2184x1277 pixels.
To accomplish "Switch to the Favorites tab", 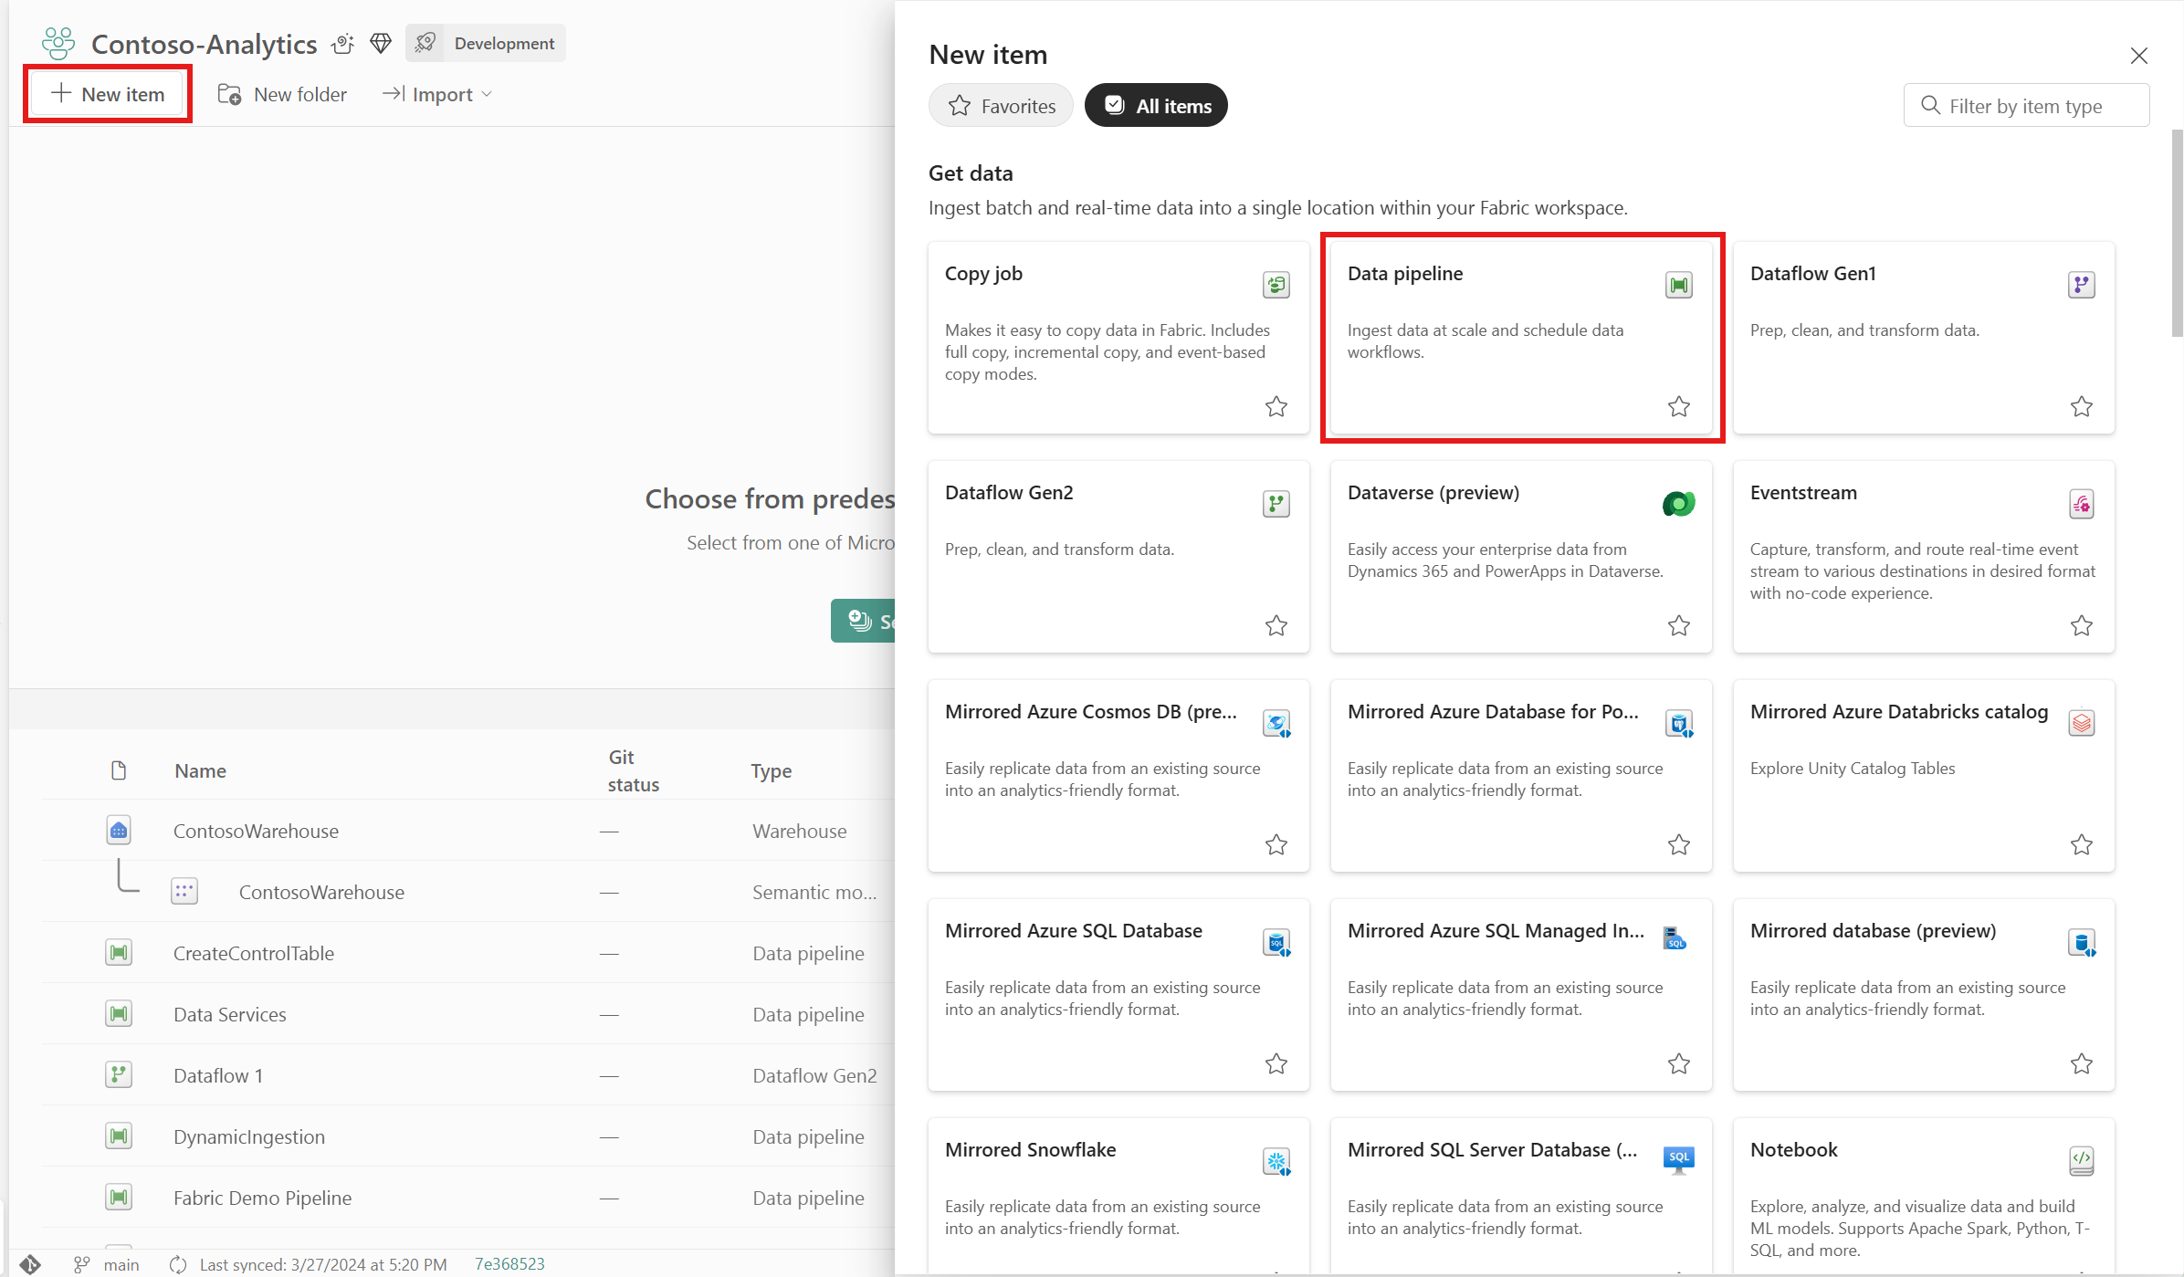I will pos(1002,106).
